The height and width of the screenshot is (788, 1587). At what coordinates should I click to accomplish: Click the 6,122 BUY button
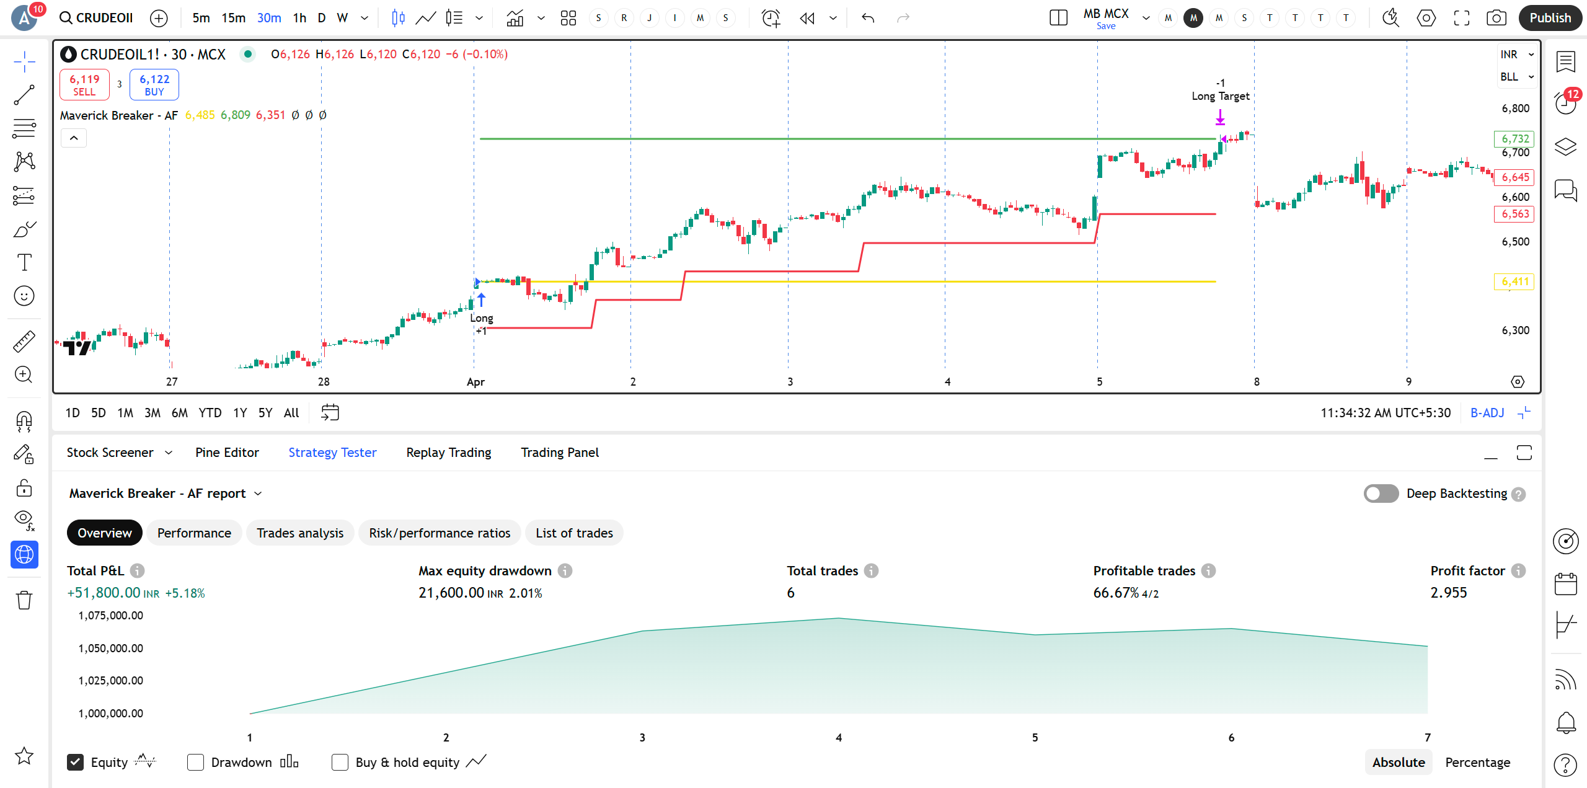pos(154,85)
